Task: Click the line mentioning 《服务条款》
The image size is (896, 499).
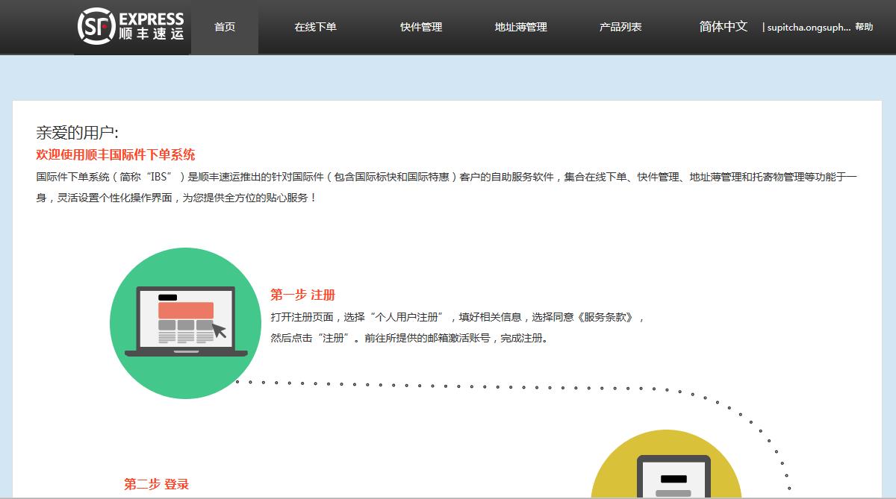Action: tap(457, 317)
